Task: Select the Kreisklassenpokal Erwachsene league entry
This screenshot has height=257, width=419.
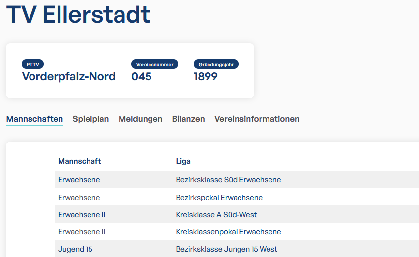Action: point(228,232)
